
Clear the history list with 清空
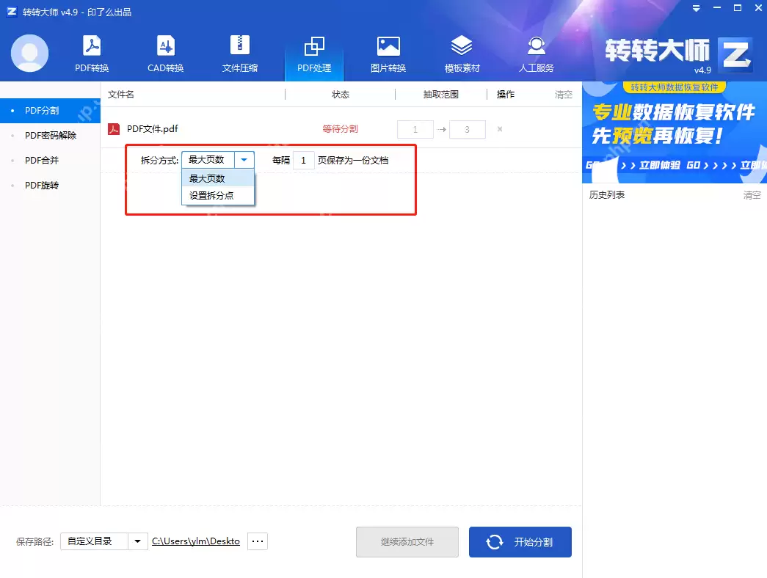click(x=751, y=194)
